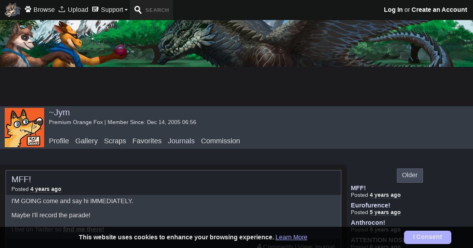473x248 pixels.
Task: Click the I Consent button
Action: pos(428,237)
